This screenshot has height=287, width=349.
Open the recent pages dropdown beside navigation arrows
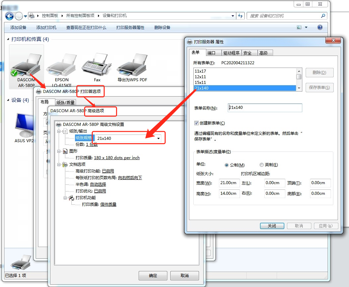pos(25,16)
